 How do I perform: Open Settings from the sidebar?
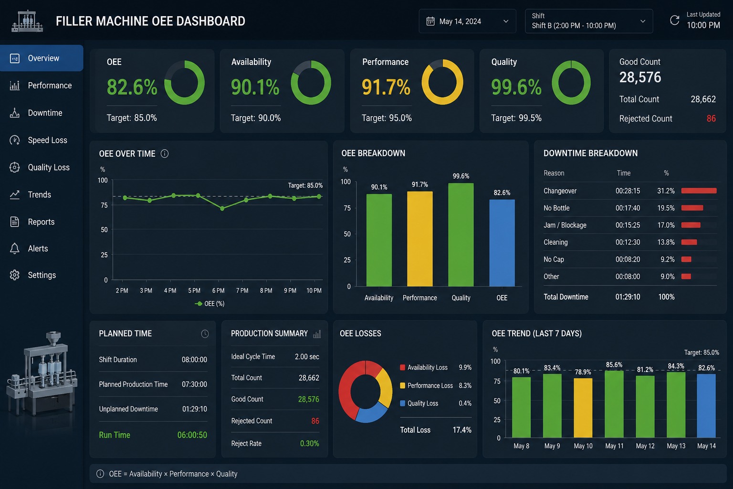pyautogui.click(x=42, y=275)
